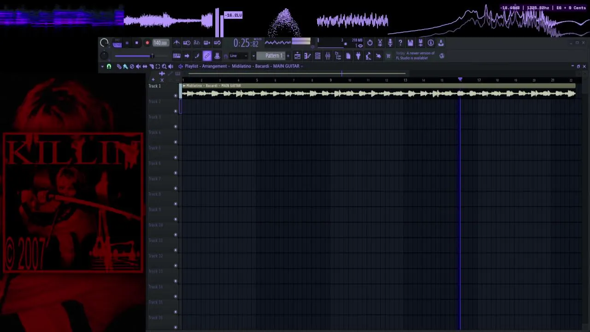Toggle typing keyboard to piano icon

tap(177, 56)
